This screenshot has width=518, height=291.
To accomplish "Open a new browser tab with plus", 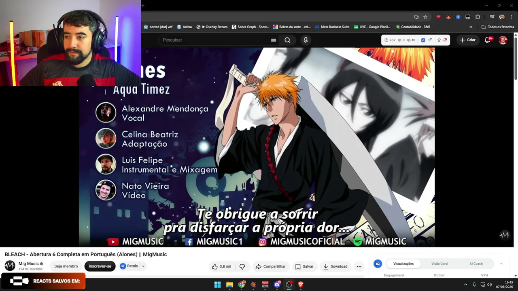I will tap(143, 5).
